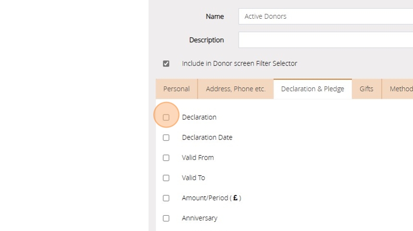Click the Description field label
Viewport: 413px width, 231px height.
(x=206, y=40)
